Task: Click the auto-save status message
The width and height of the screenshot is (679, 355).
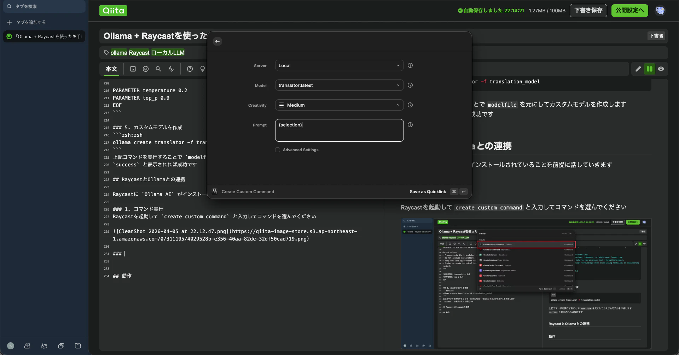Action: 491,11
